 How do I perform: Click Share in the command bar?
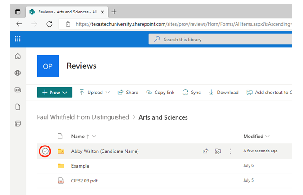point(128,93)
